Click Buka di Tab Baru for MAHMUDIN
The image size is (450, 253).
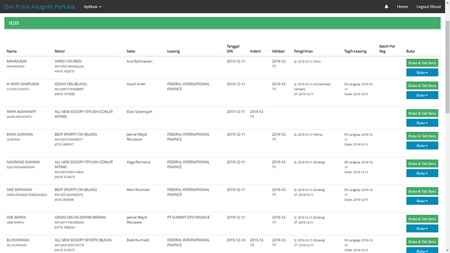point(422,63)
